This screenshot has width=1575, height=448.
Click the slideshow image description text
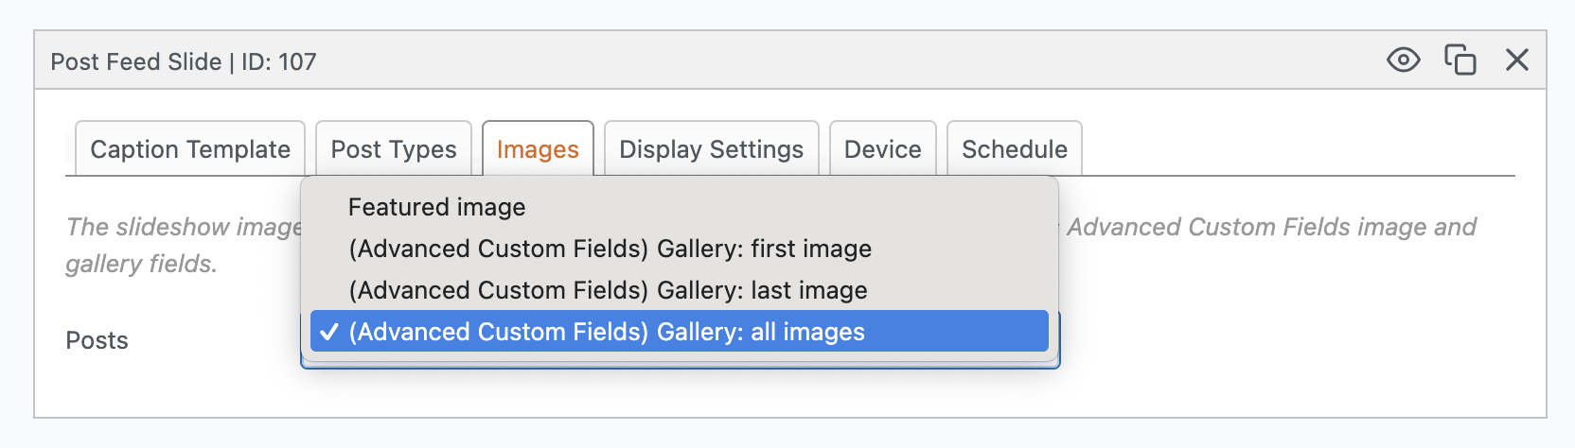[x=184, y=227]
